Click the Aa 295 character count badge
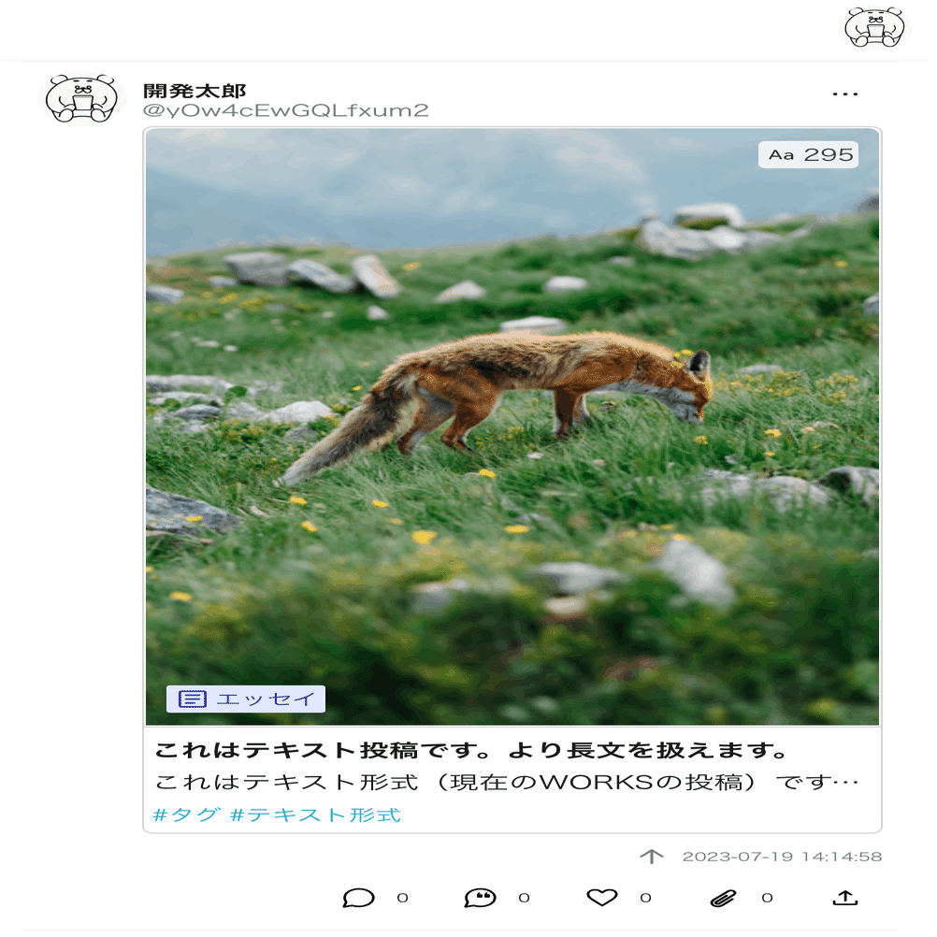The width and height of the screenshot is (937, 937). point(808,155)
